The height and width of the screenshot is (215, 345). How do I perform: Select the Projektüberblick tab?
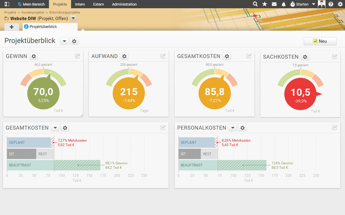(43, 27)
